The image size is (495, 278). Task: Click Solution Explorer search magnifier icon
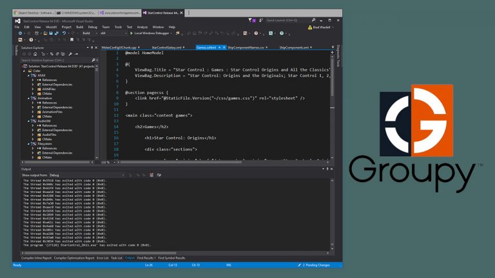point(93,60)
